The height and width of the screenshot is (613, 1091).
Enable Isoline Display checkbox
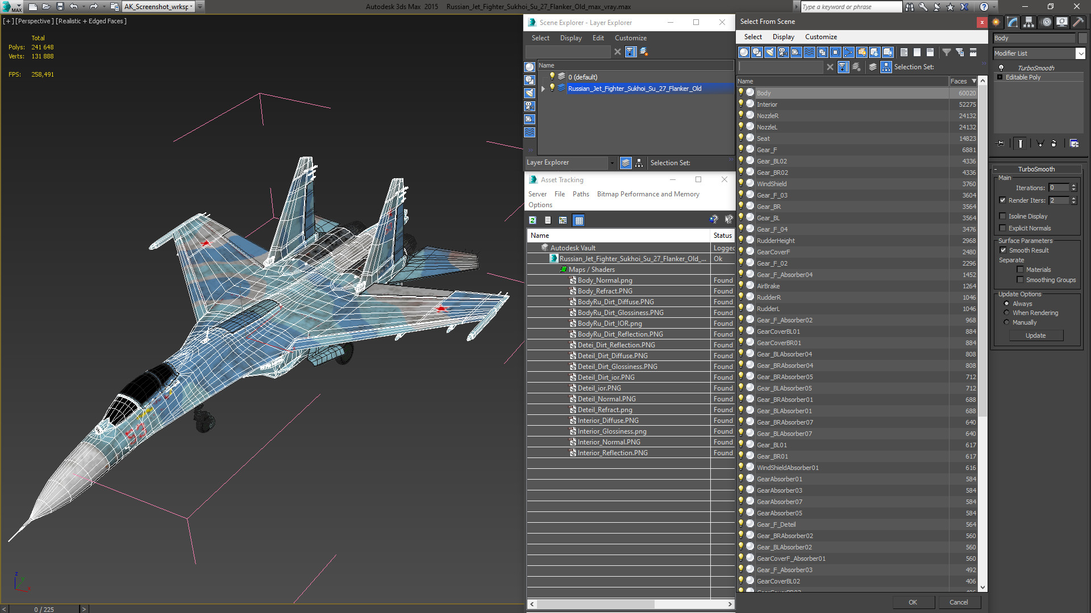pyautogui.click(x=1002, y=216)
